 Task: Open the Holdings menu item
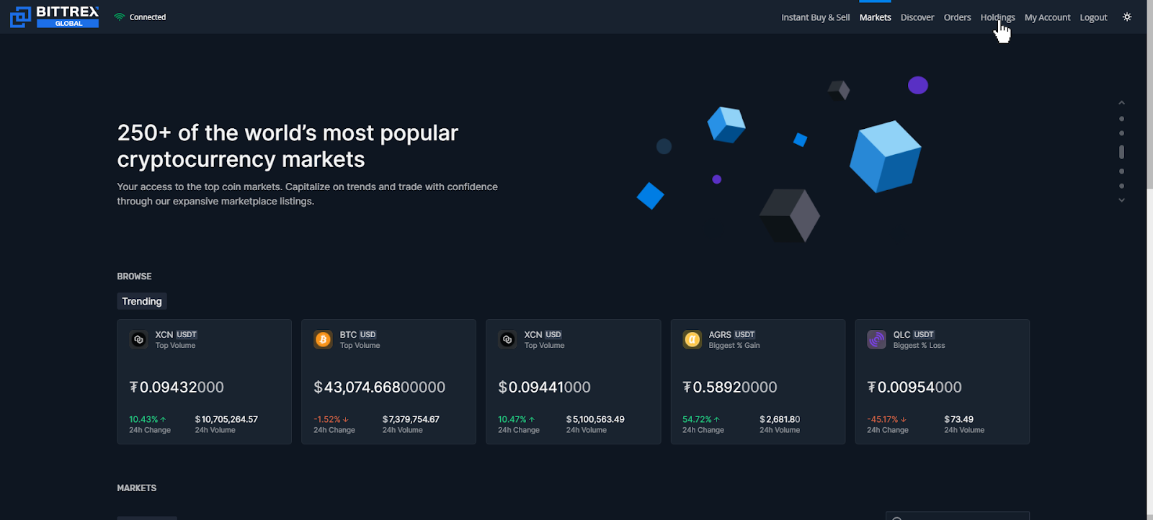click(997, 17)
